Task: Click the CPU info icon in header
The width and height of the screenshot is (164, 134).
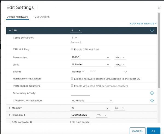Action: 152,30
